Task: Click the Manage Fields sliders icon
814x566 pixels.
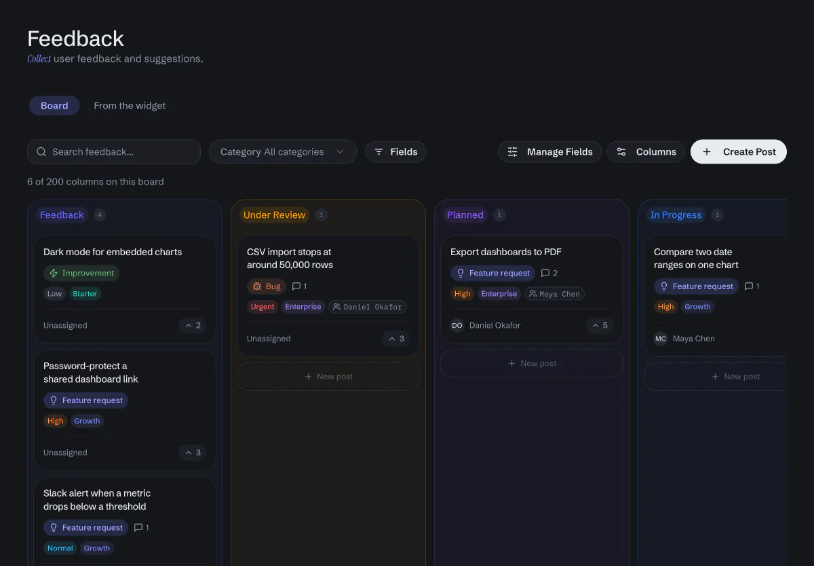Action: (513, 152)
